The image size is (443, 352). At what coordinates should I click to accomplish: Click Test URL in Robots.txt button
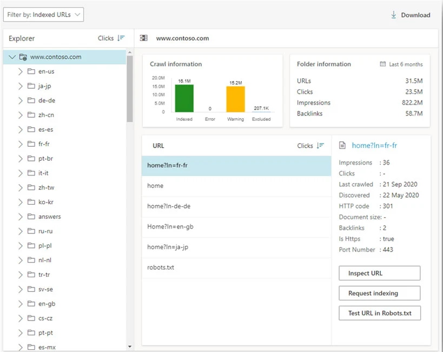tap(379, 313)
